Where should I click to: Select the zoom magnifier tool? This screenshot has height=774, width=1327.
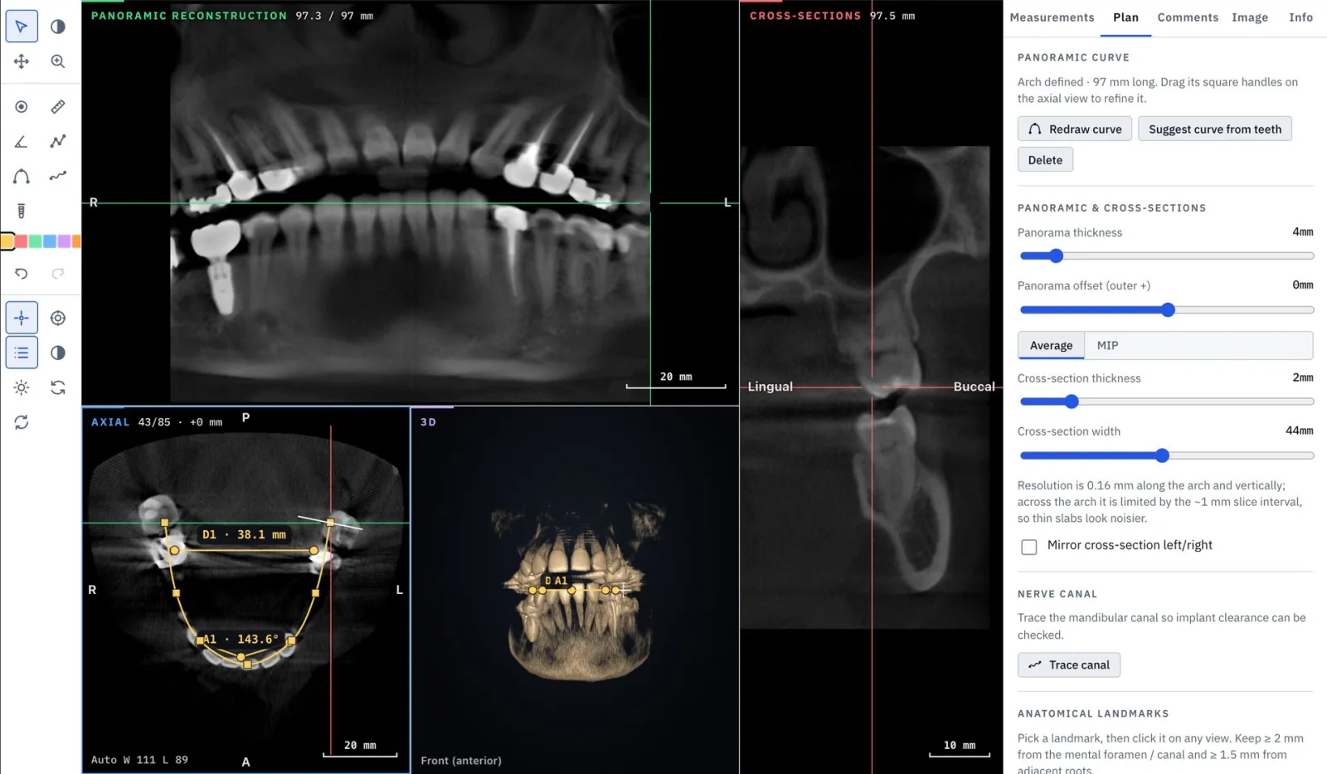point(58,61)
